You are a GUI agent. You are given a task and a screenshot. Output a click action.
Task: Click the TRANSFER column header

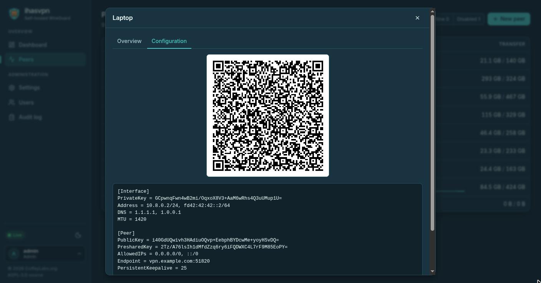pos(512,44)
